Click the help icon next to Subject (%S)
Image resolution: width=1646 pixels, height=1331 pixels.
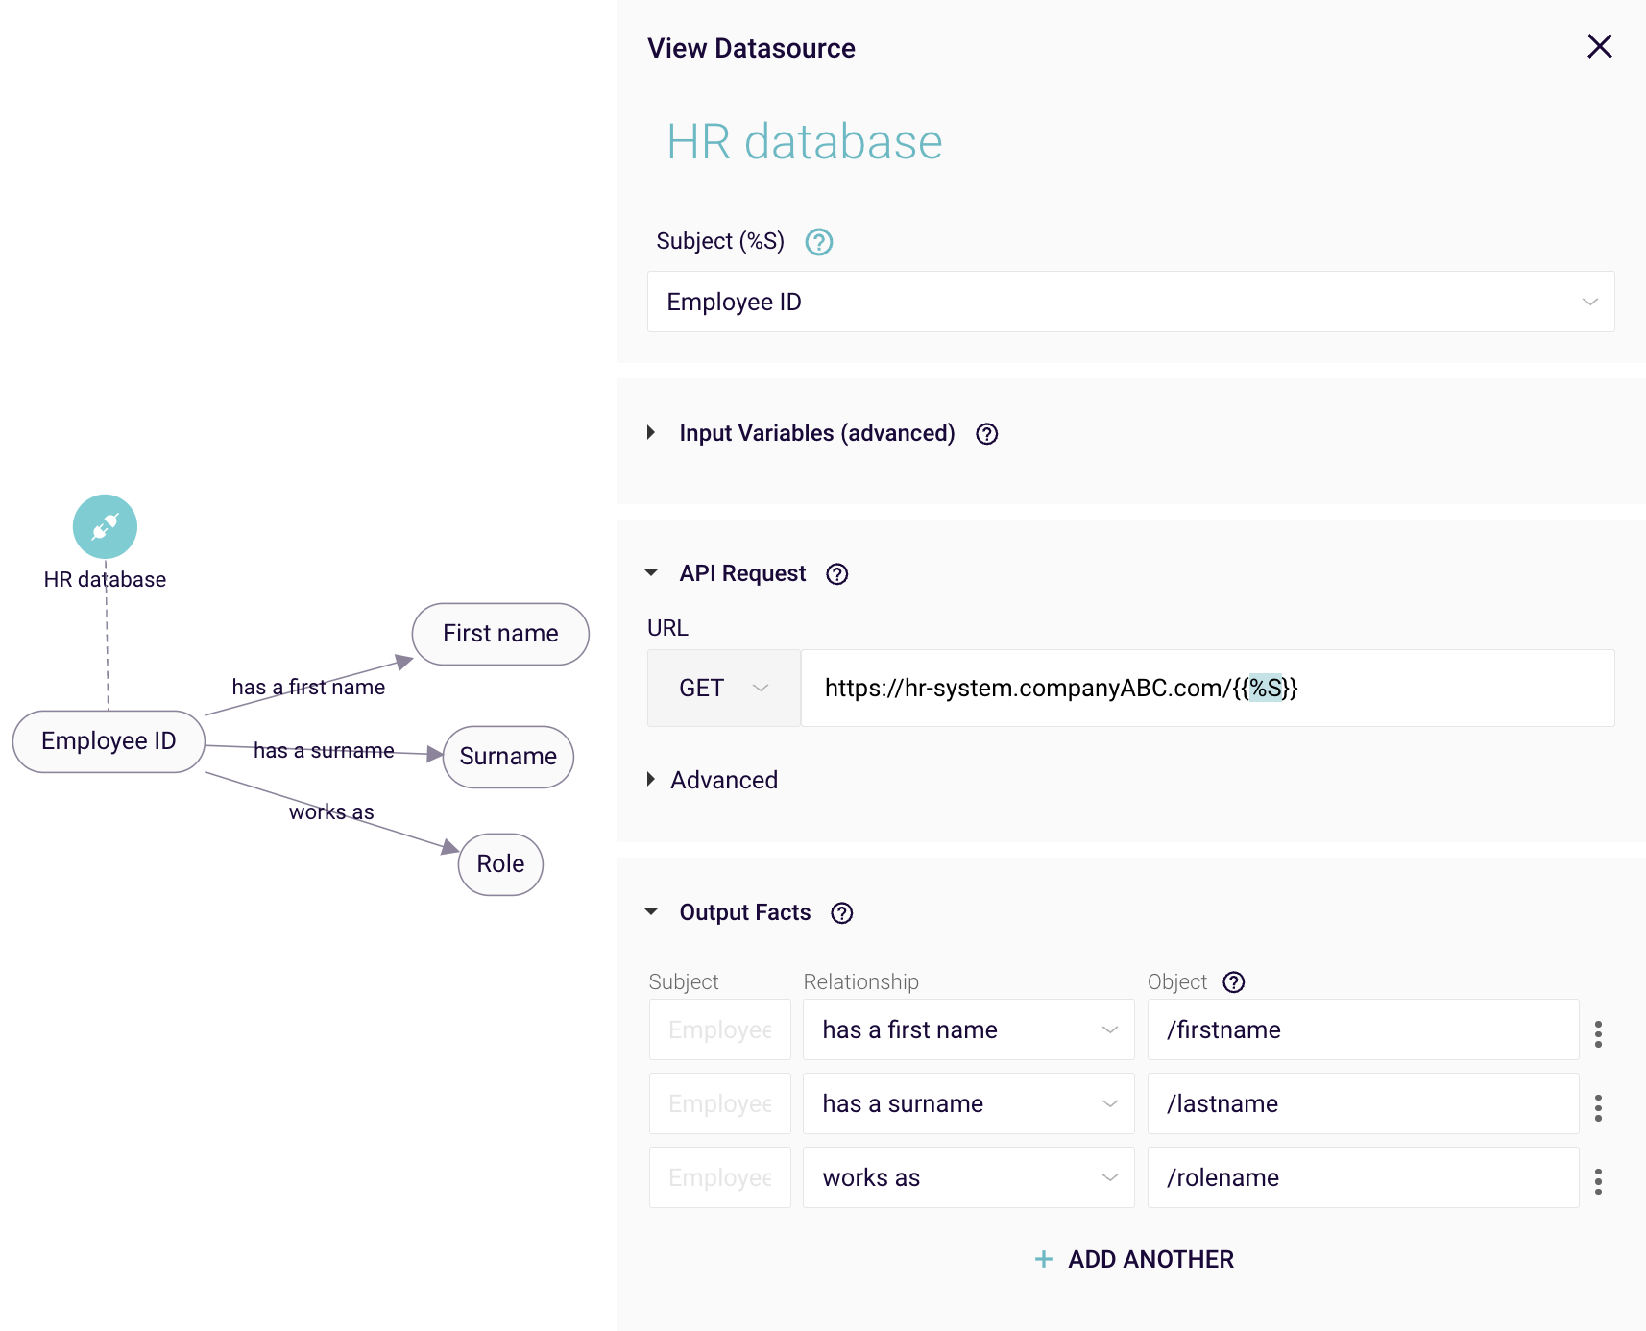pyautogui.click(x=818, y=242)
